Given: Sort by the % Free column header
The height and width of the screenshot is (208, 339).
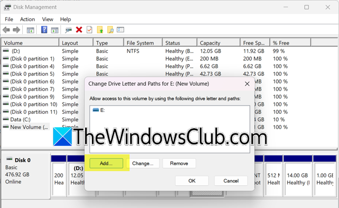Looking at the screenshot, I should click(x=291, y=43).
